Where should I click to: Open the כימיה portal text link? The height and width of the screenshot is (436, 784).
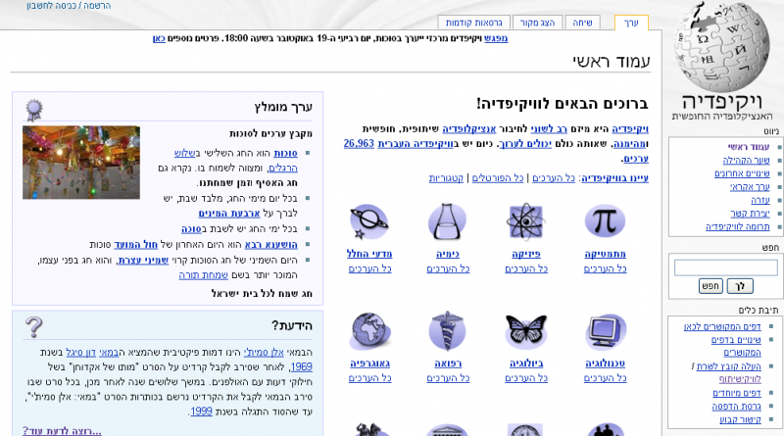click(x=448, y=254)
